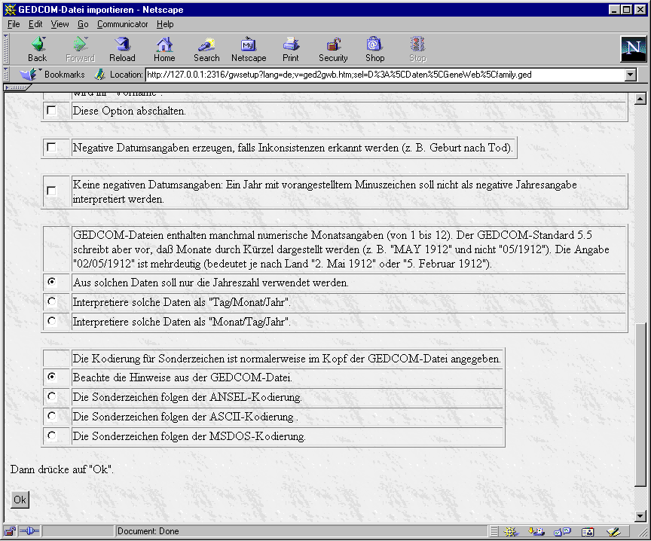Select the ANSEL-Kodierung radio button

point(51,396)
